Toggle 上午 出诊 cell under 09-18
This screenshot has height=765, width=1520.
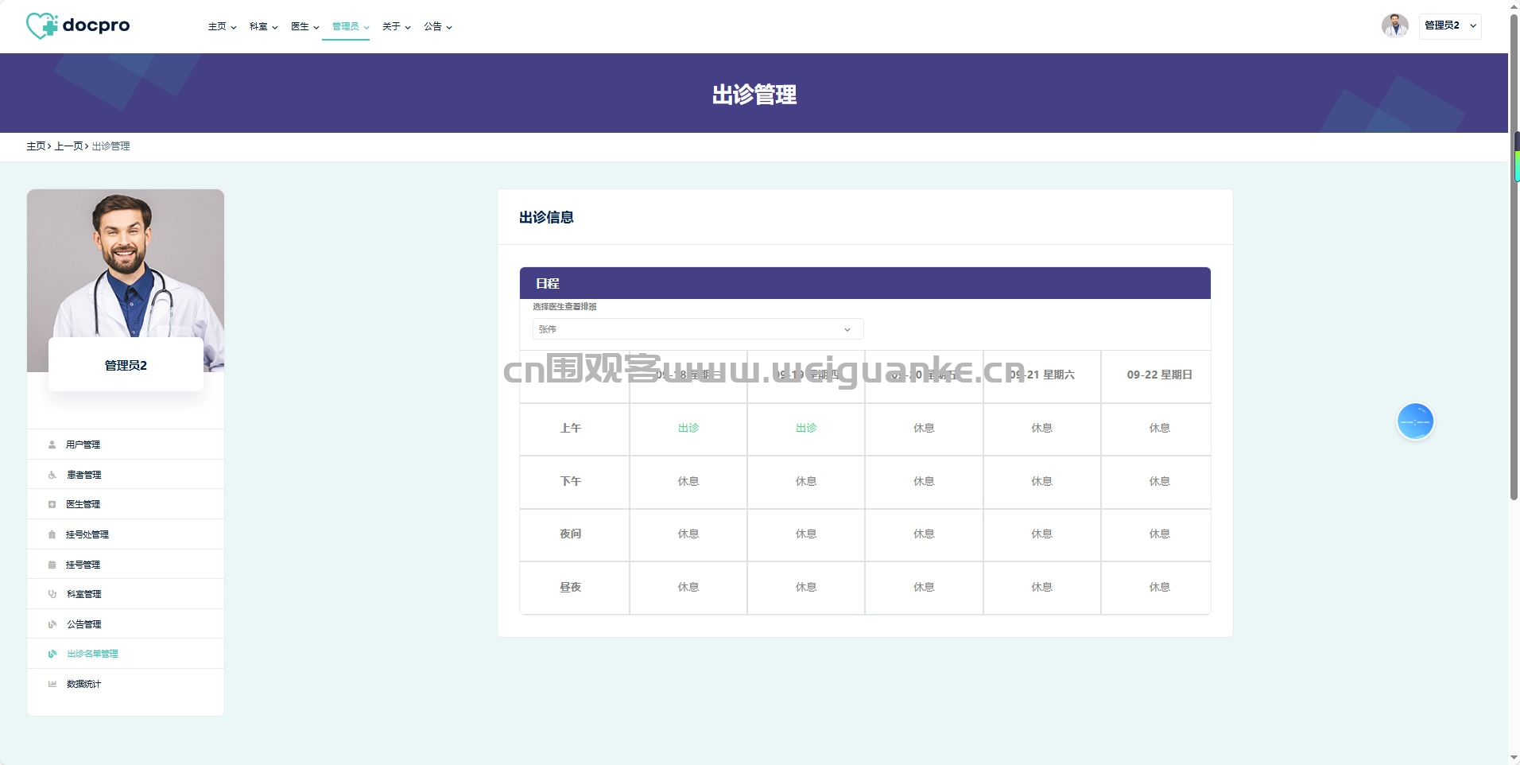pyautogui.click(x=688, y=429)
